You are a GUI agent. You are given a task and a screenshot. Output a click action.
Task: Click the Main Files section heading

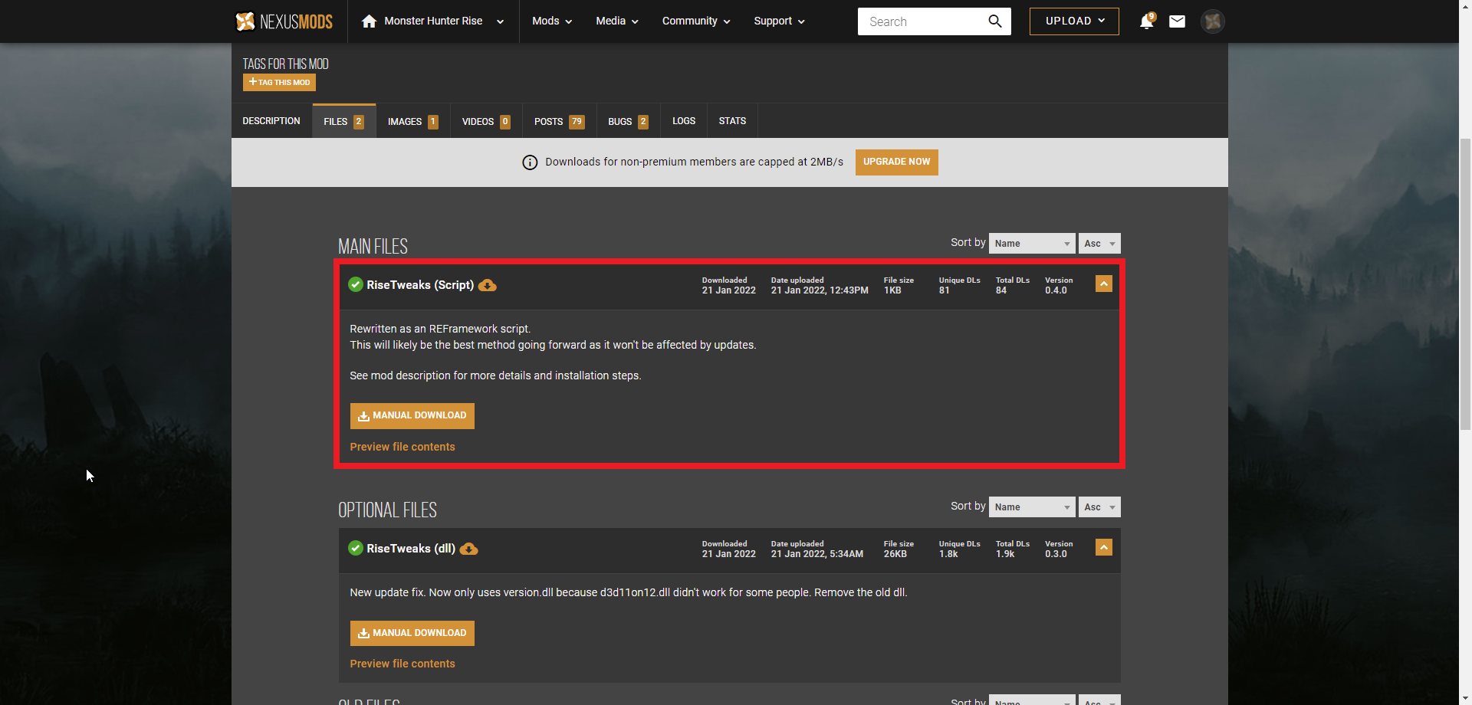[x=373, y=247]
